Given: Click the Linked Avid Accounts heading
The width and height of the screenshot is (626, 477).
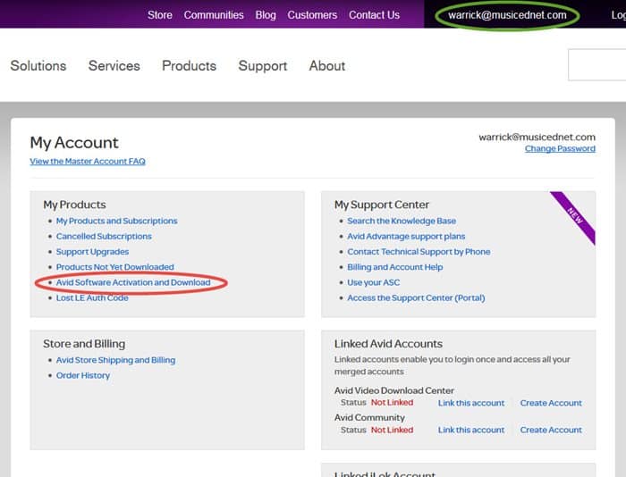Looking at the screenshot, I should (388, 344).
